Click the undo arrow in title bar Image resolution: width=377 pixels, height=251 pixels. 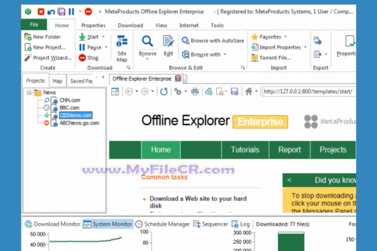coord(51,12)
